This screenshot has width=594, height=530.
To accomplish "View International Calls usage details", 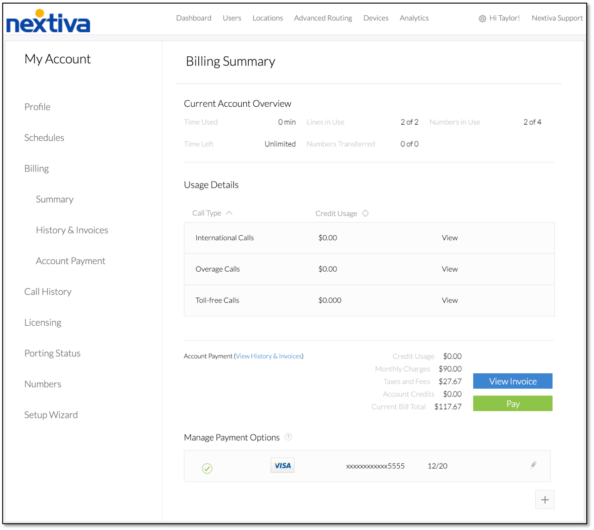I will tap(450, 238).
